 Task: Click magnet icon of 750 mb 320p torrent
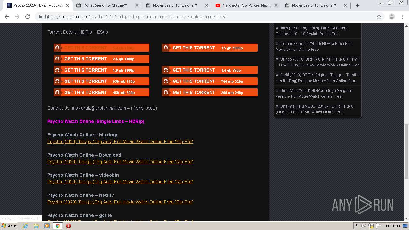(x=166, y=81)
